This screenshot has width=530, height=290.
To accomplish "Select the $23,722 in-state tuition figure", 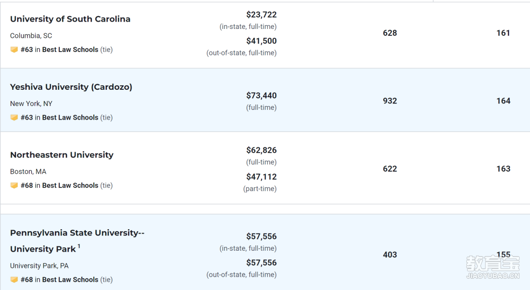I will pos(261,15).
